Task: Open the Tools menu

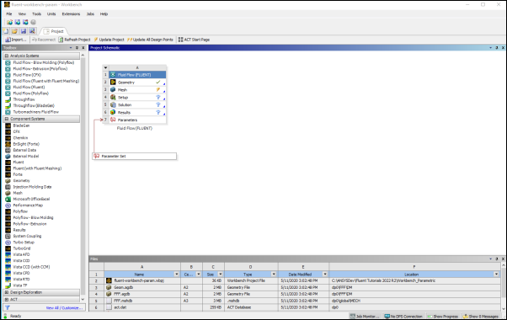Action: [36, 14]
